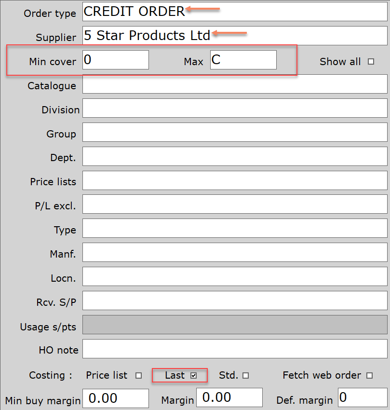Select the Max cover input box
The width and height of the screenshot is (390, 410).
(243, 60)
